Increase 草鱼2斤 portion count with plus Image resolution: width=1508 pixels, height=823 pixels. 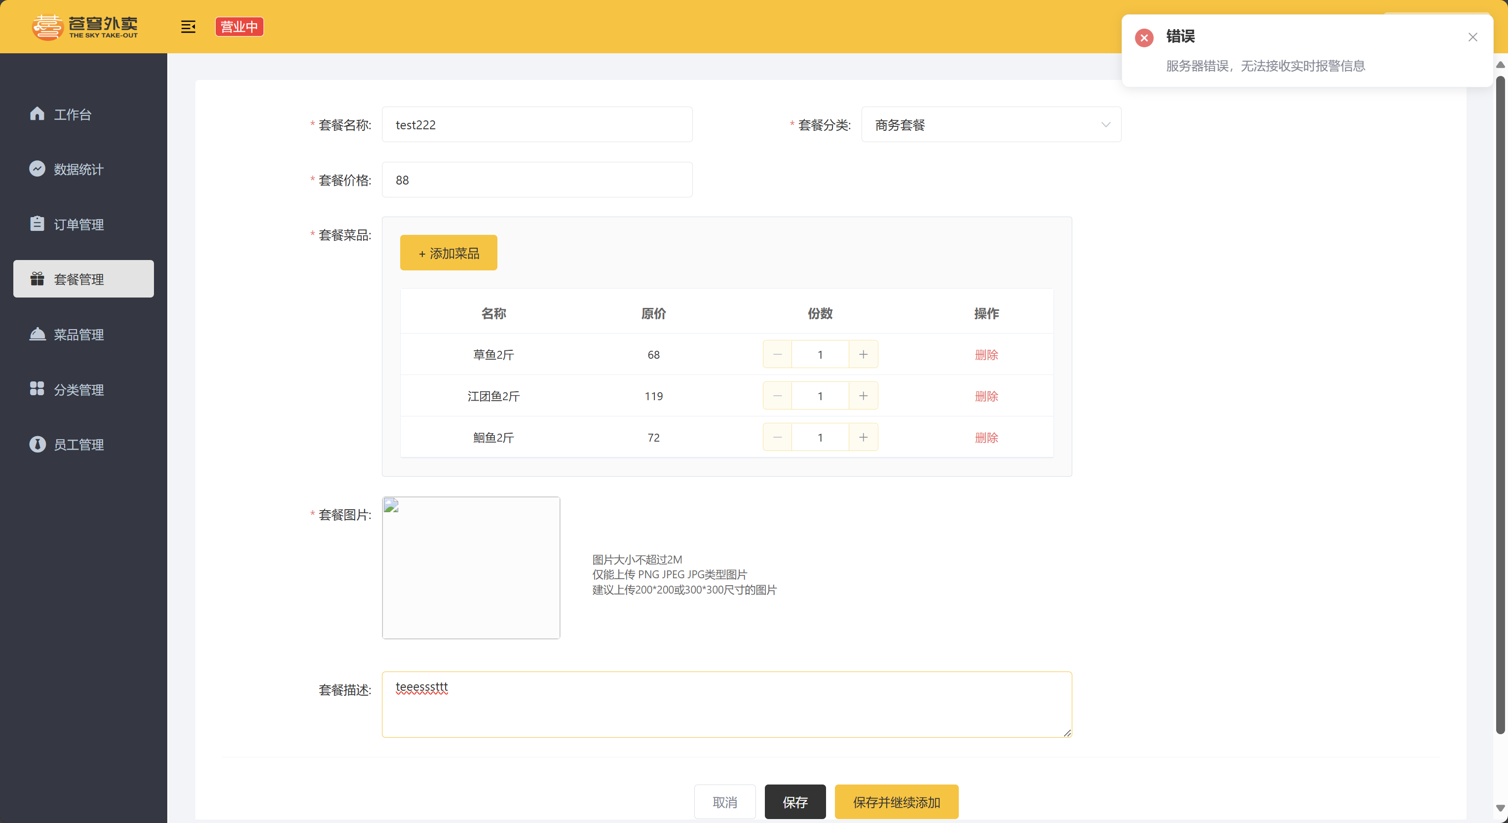point(863,355)
